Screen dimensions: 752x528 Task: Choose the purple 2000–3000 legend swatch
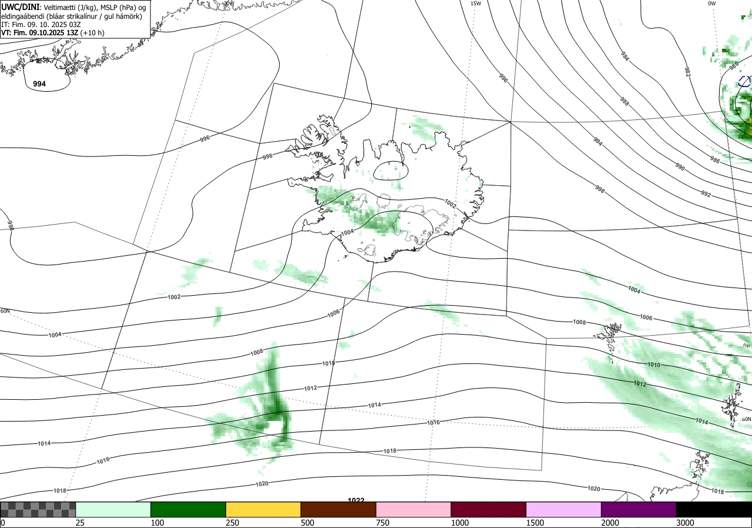pos(639,509)
